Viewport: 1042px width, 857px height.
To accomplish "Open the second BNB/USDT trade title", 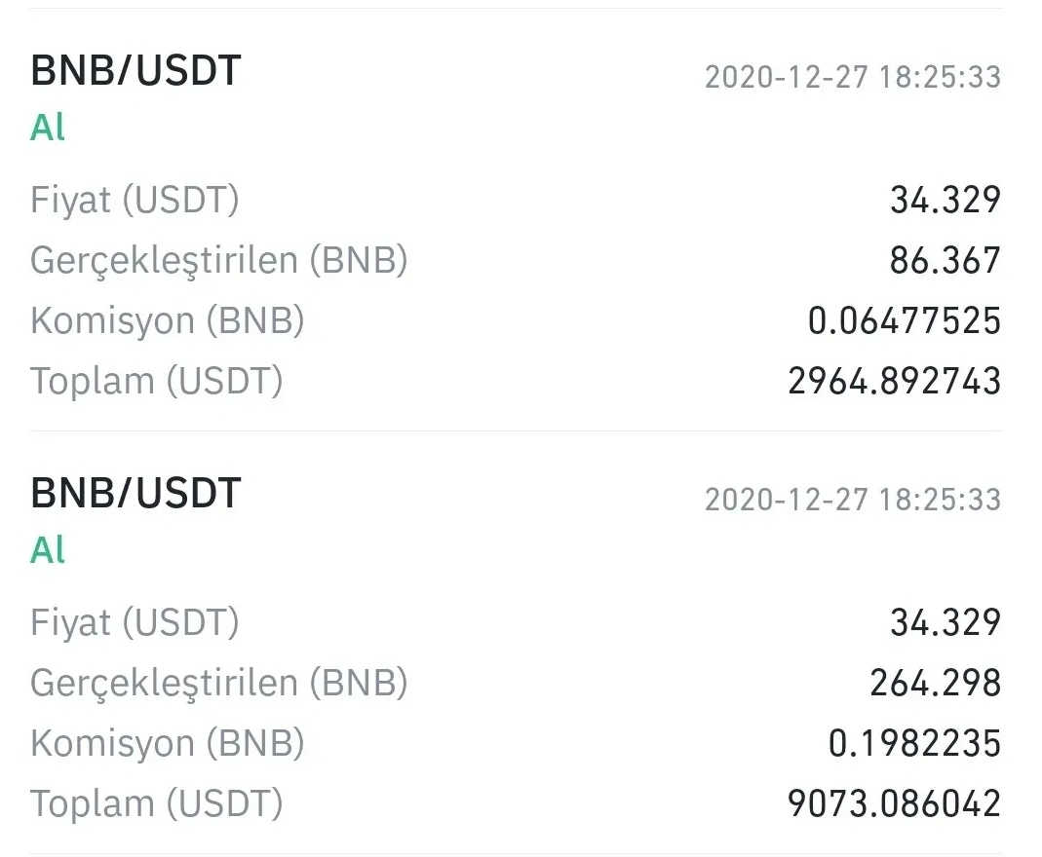I will point(135,493).
